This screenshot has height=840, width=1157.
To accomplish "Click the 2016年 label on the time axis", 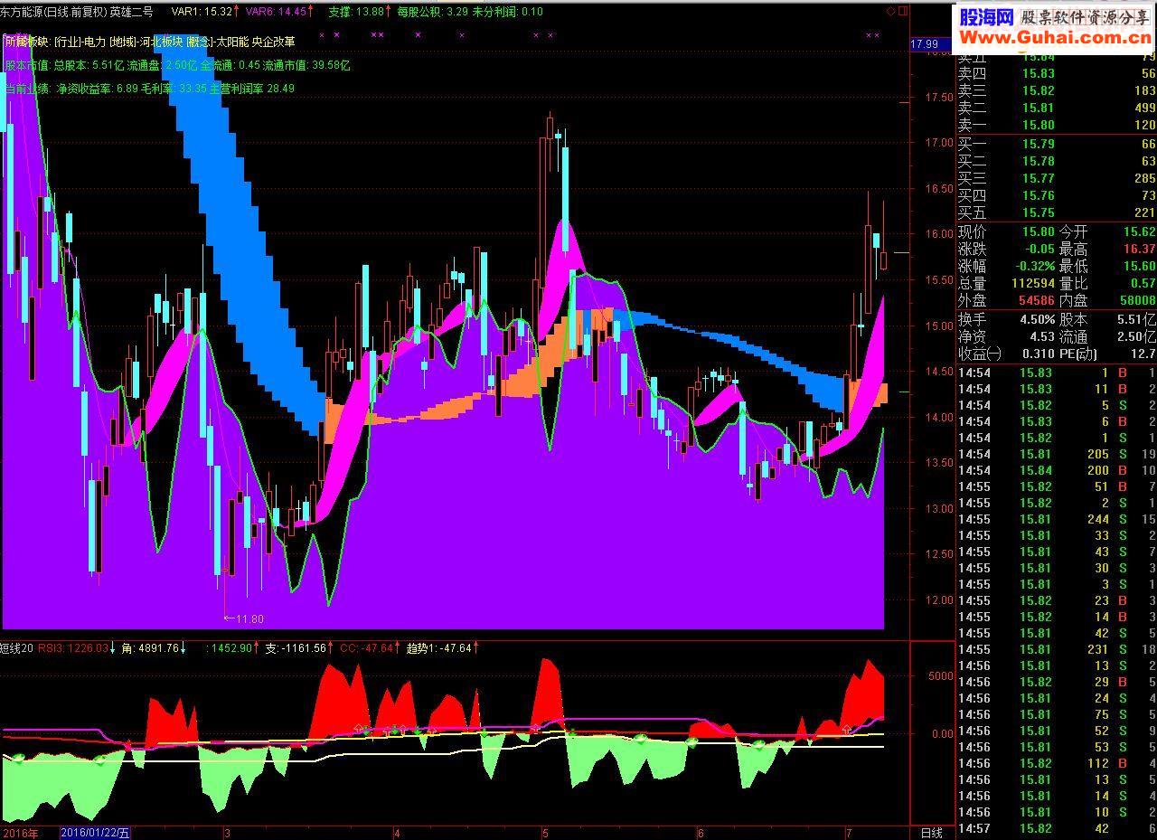I will 20,833.
